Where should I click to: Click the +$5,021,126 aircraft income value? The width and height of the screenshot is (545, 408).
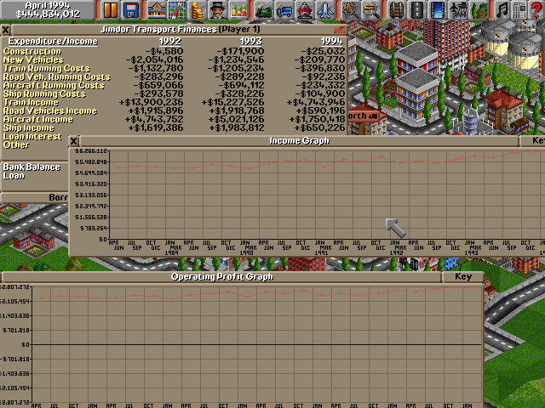(x=237, y=119)
